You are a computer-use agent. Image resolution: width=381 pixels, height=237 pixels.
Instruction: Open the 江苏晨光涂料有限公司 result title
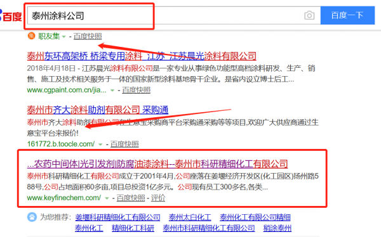click(142, 56)
